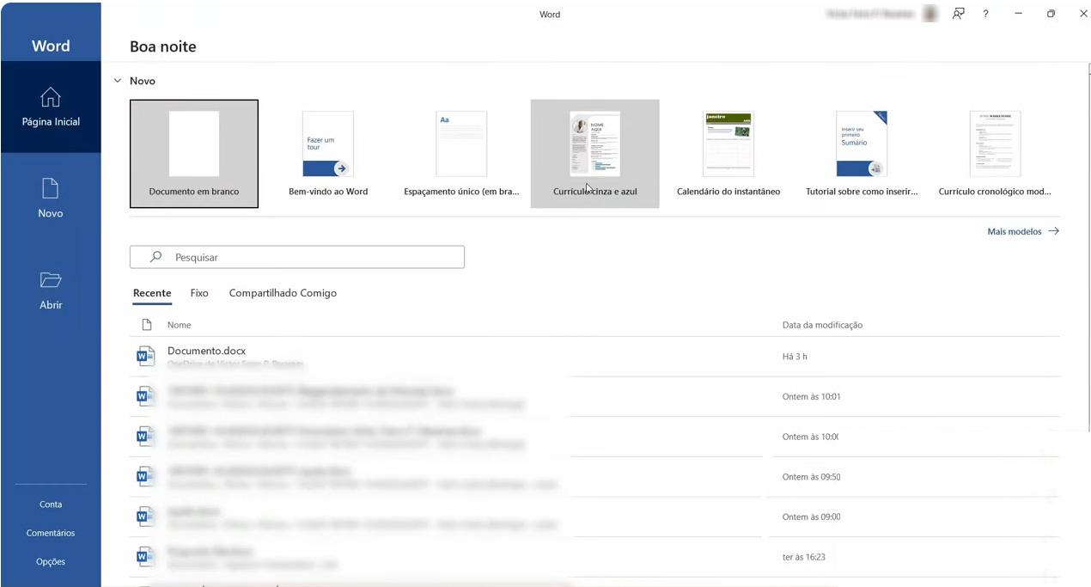Viewport: 1091px width, 587px height.
Task: Open the Tutorial sobre como inserir Sumário template
Action: 862,154
